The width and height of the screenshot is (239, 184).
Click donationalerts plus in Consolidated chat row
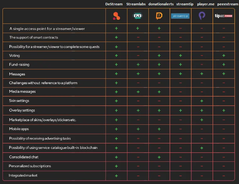pyautogui.click(x=159, y=157)
